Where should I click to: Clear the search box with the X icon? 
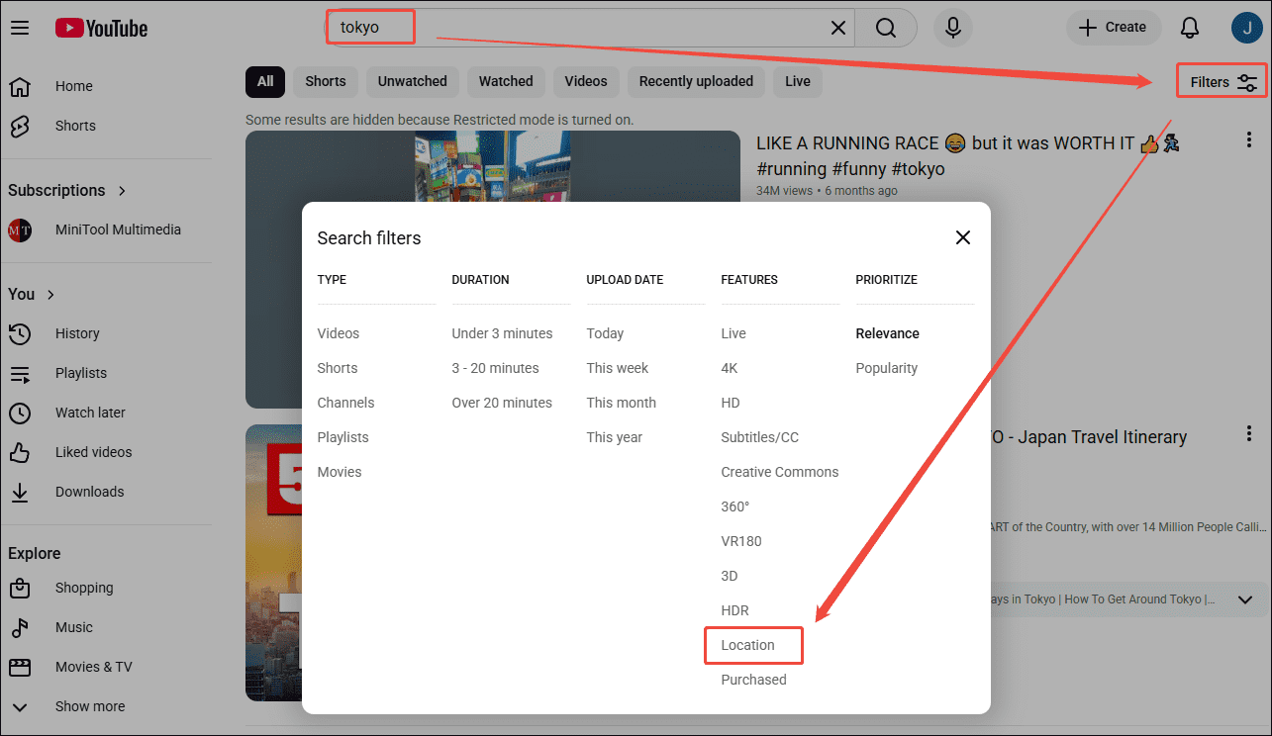[837, 28]
